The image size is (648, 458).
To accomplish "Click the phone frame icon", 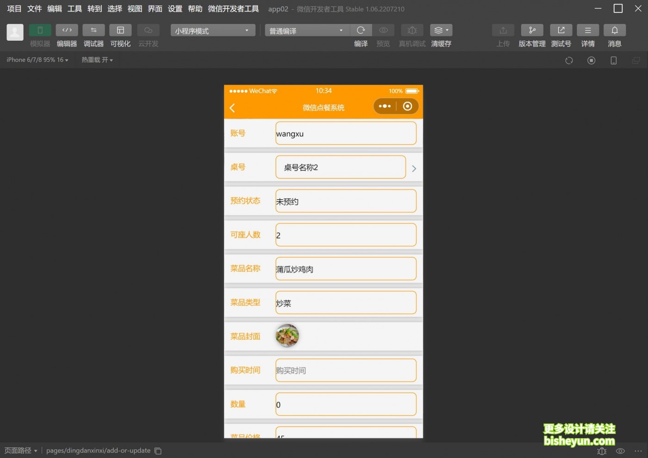I will [614, 61].
